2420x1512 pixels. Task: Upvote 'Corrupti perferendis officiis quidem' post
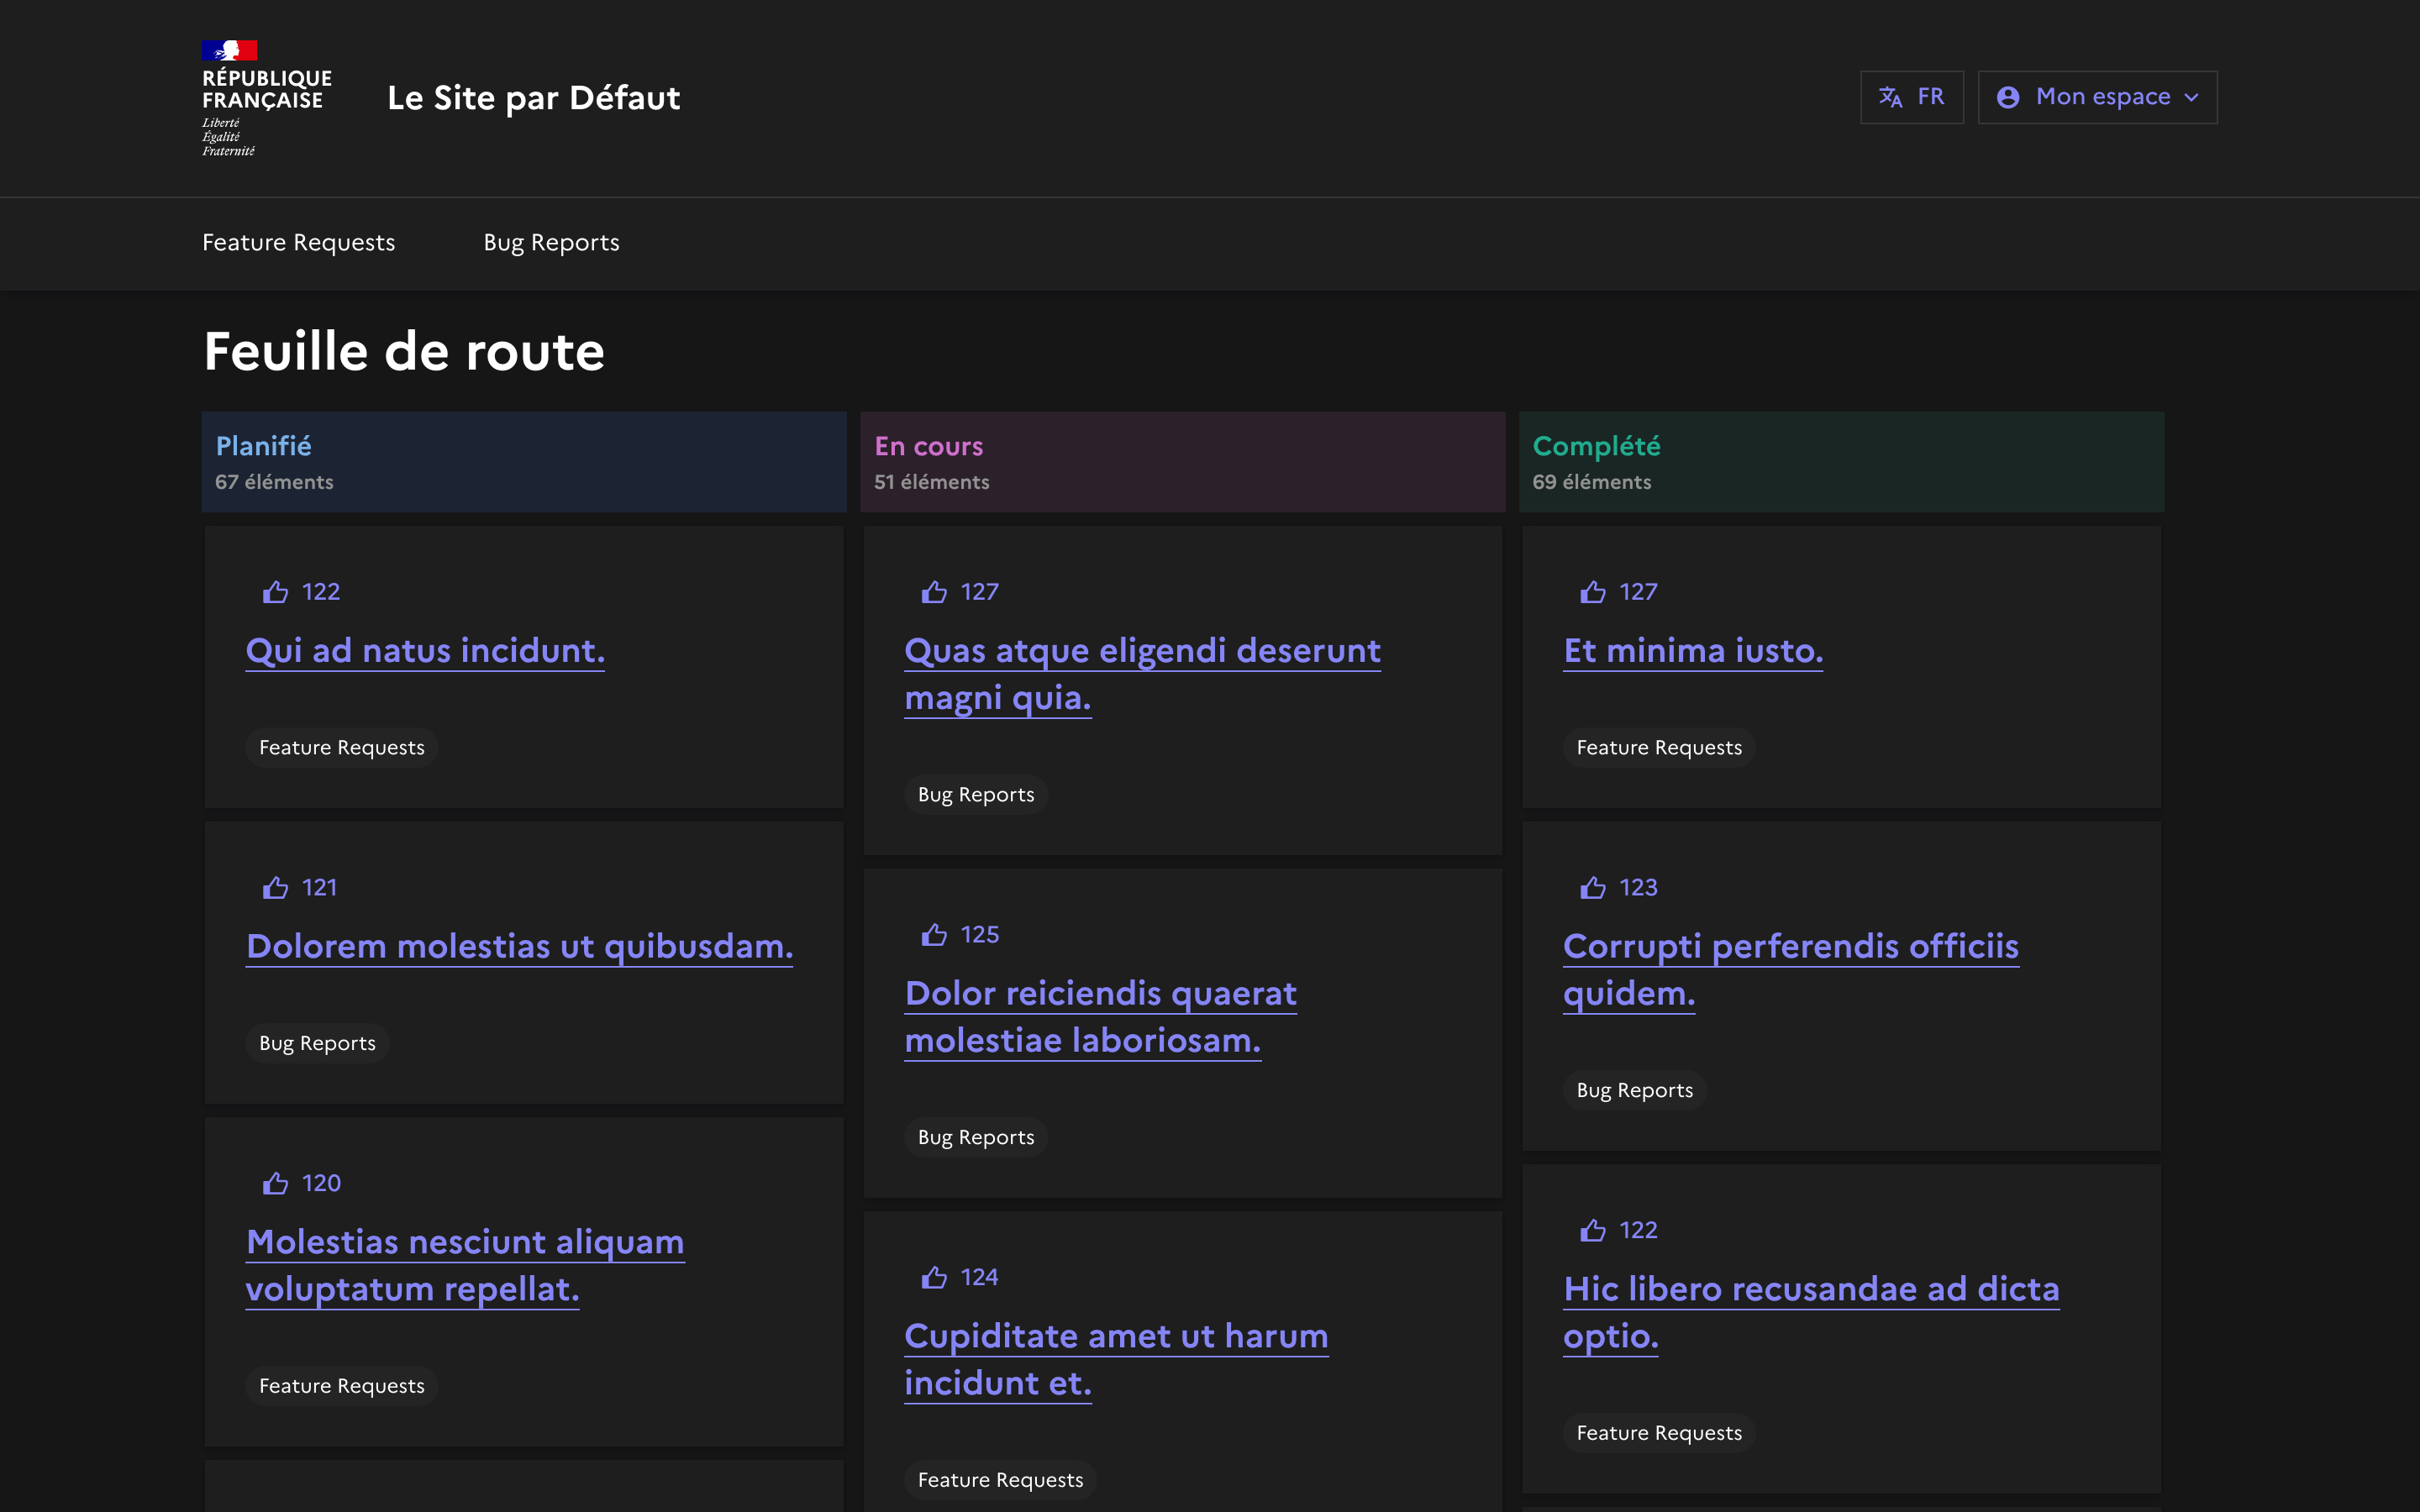pos(1592,888)
